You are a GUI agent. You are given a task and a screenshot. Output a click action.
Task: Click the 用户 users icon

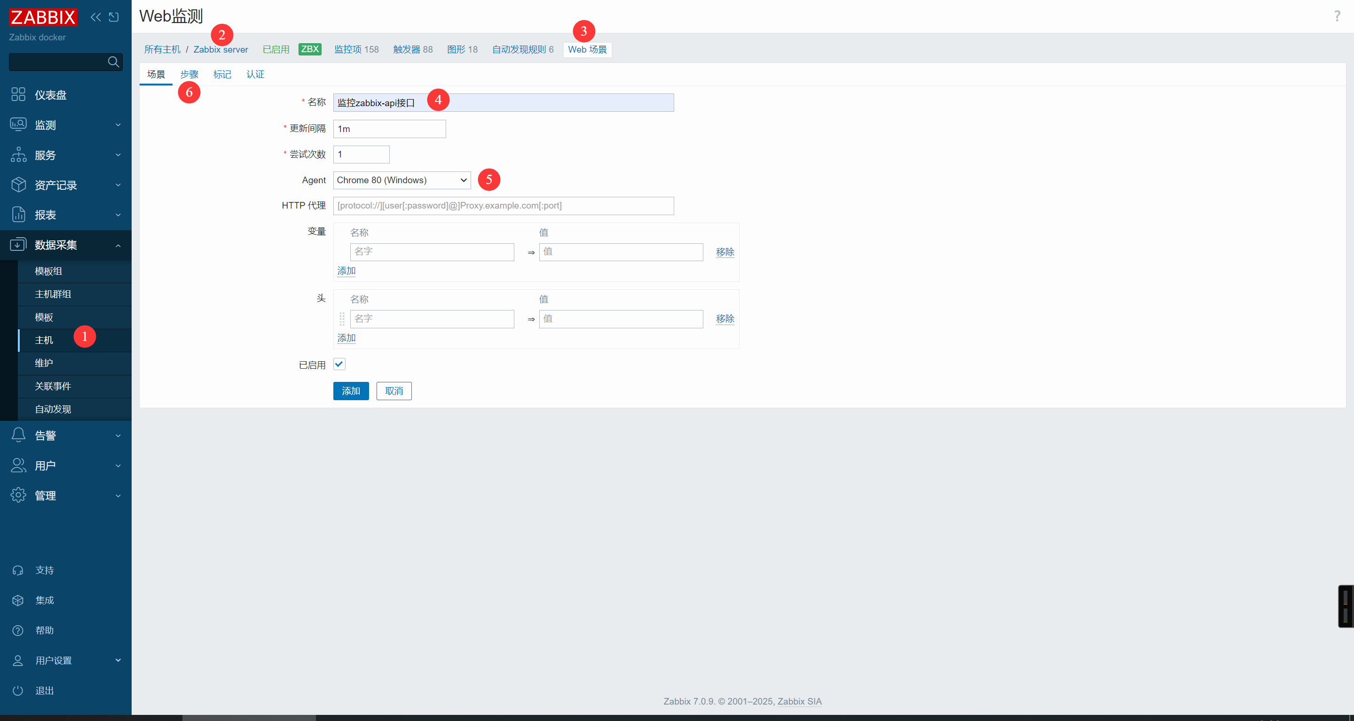[18, 465]
